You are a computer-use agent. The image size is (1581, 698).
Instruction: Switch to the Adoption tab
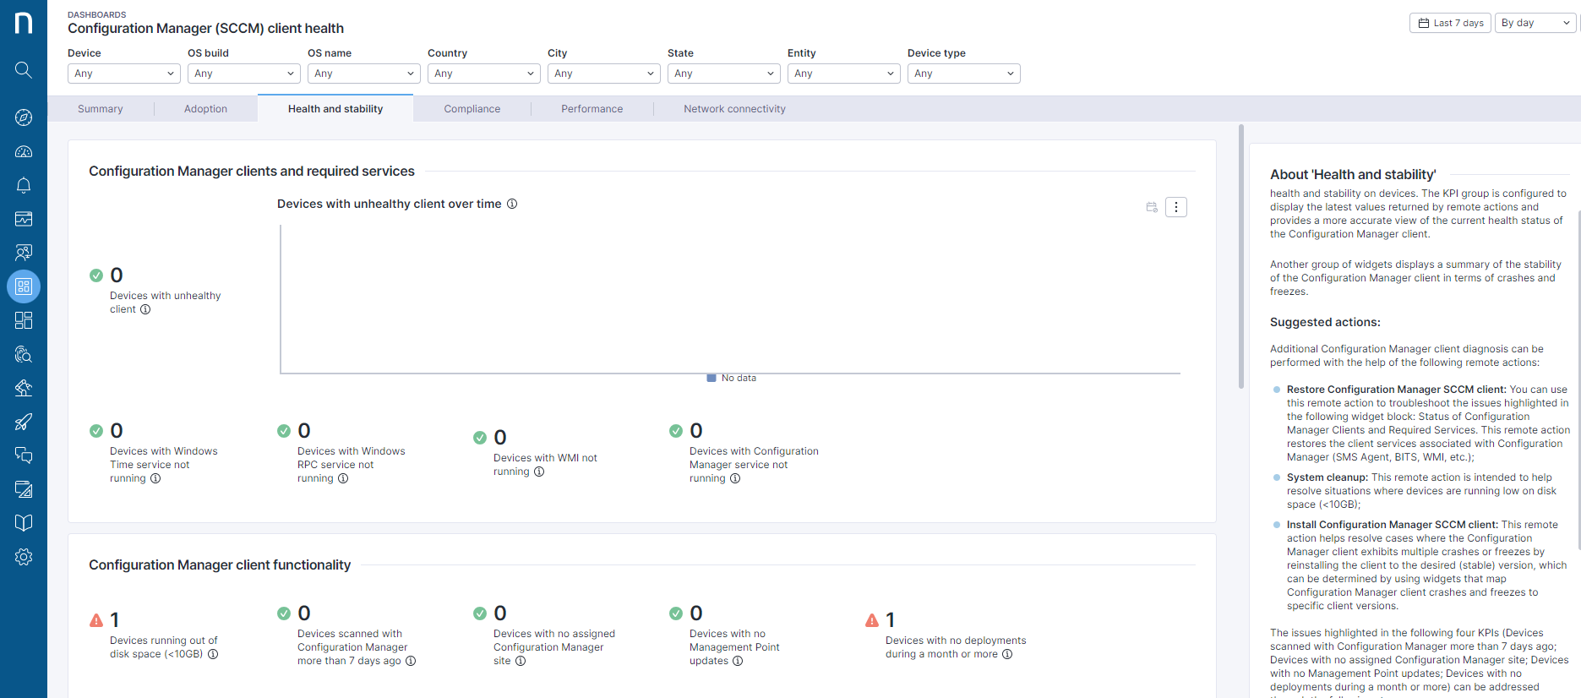click(x=205, y=109)
